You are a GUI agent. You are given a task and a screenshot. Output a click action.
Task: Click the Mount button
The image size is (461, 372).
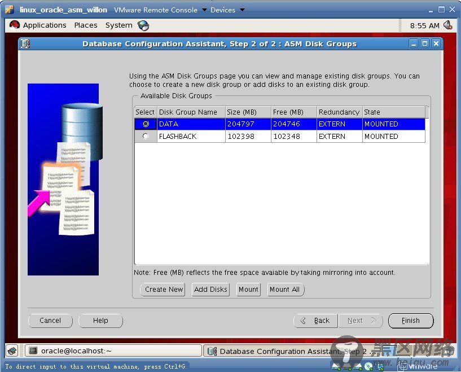pos(248,290)
